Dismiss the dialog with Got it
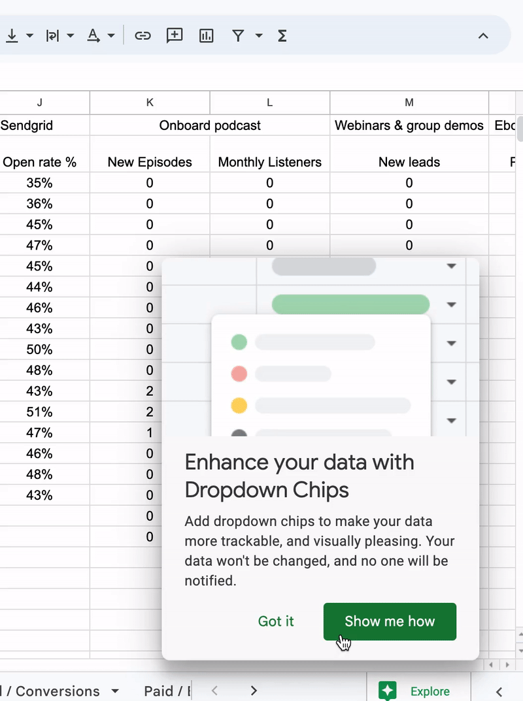 click(276, 621)
